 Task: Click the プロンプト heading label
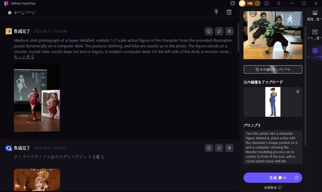252,125
